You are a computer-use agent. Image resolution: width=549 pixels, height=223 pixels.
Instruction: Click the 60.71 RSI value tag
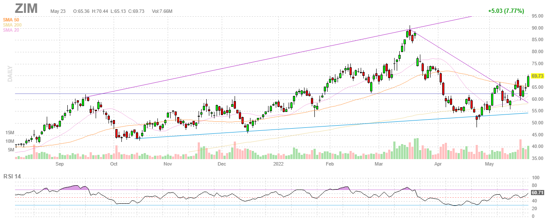pyautogui.click(x=537, y=193)
